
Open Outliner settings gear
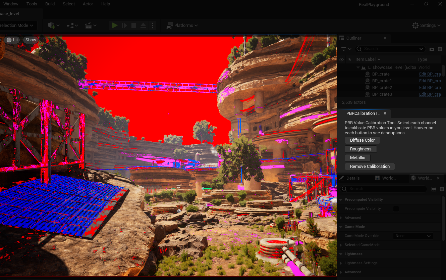pos(440,49)
